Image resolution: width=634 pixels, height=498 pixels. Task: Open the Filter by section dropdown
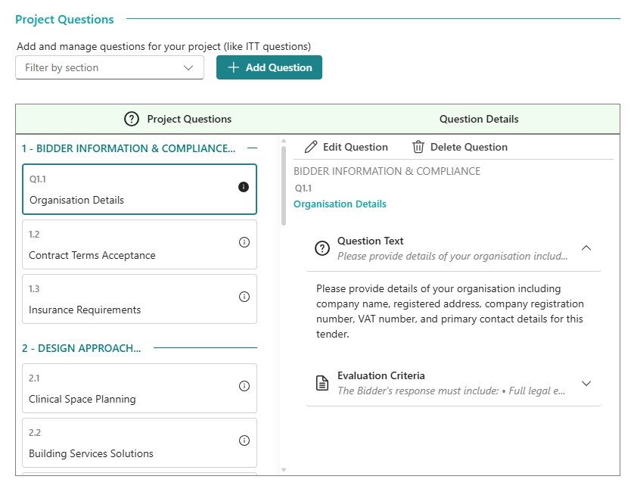110,67
